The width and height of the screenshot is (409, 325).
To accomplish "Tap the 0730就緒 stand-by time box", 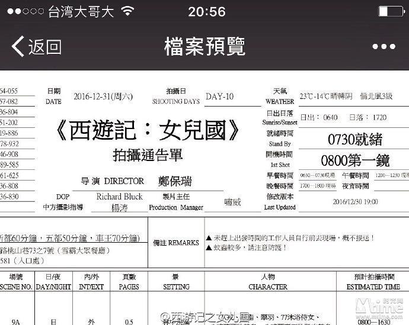I will pos(354,139).
